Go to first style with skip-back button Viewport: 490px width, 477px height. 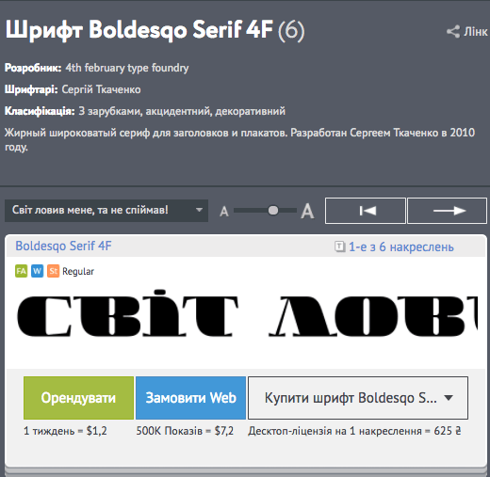tap(366, 211)
